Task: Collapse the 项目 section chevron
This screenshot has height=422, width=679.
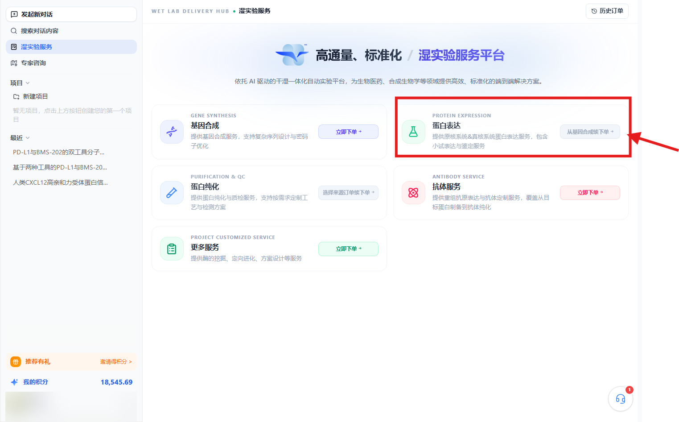Action: point(28,83)
